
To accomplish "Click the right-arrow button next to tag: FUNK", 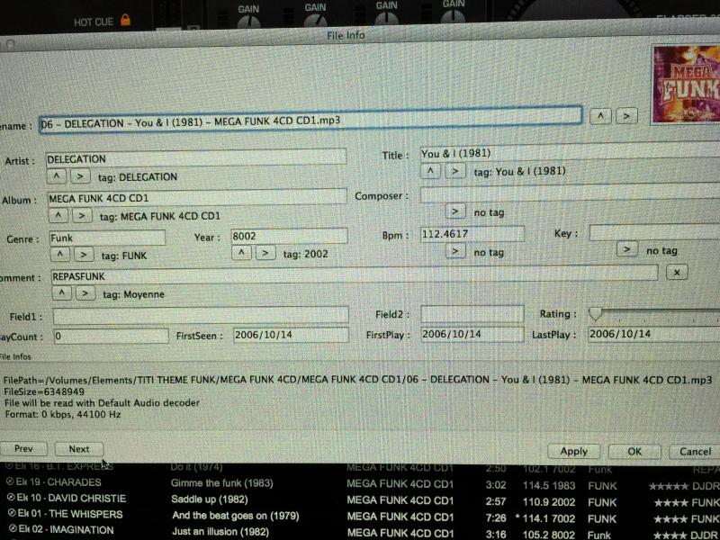I will point(82,255).
